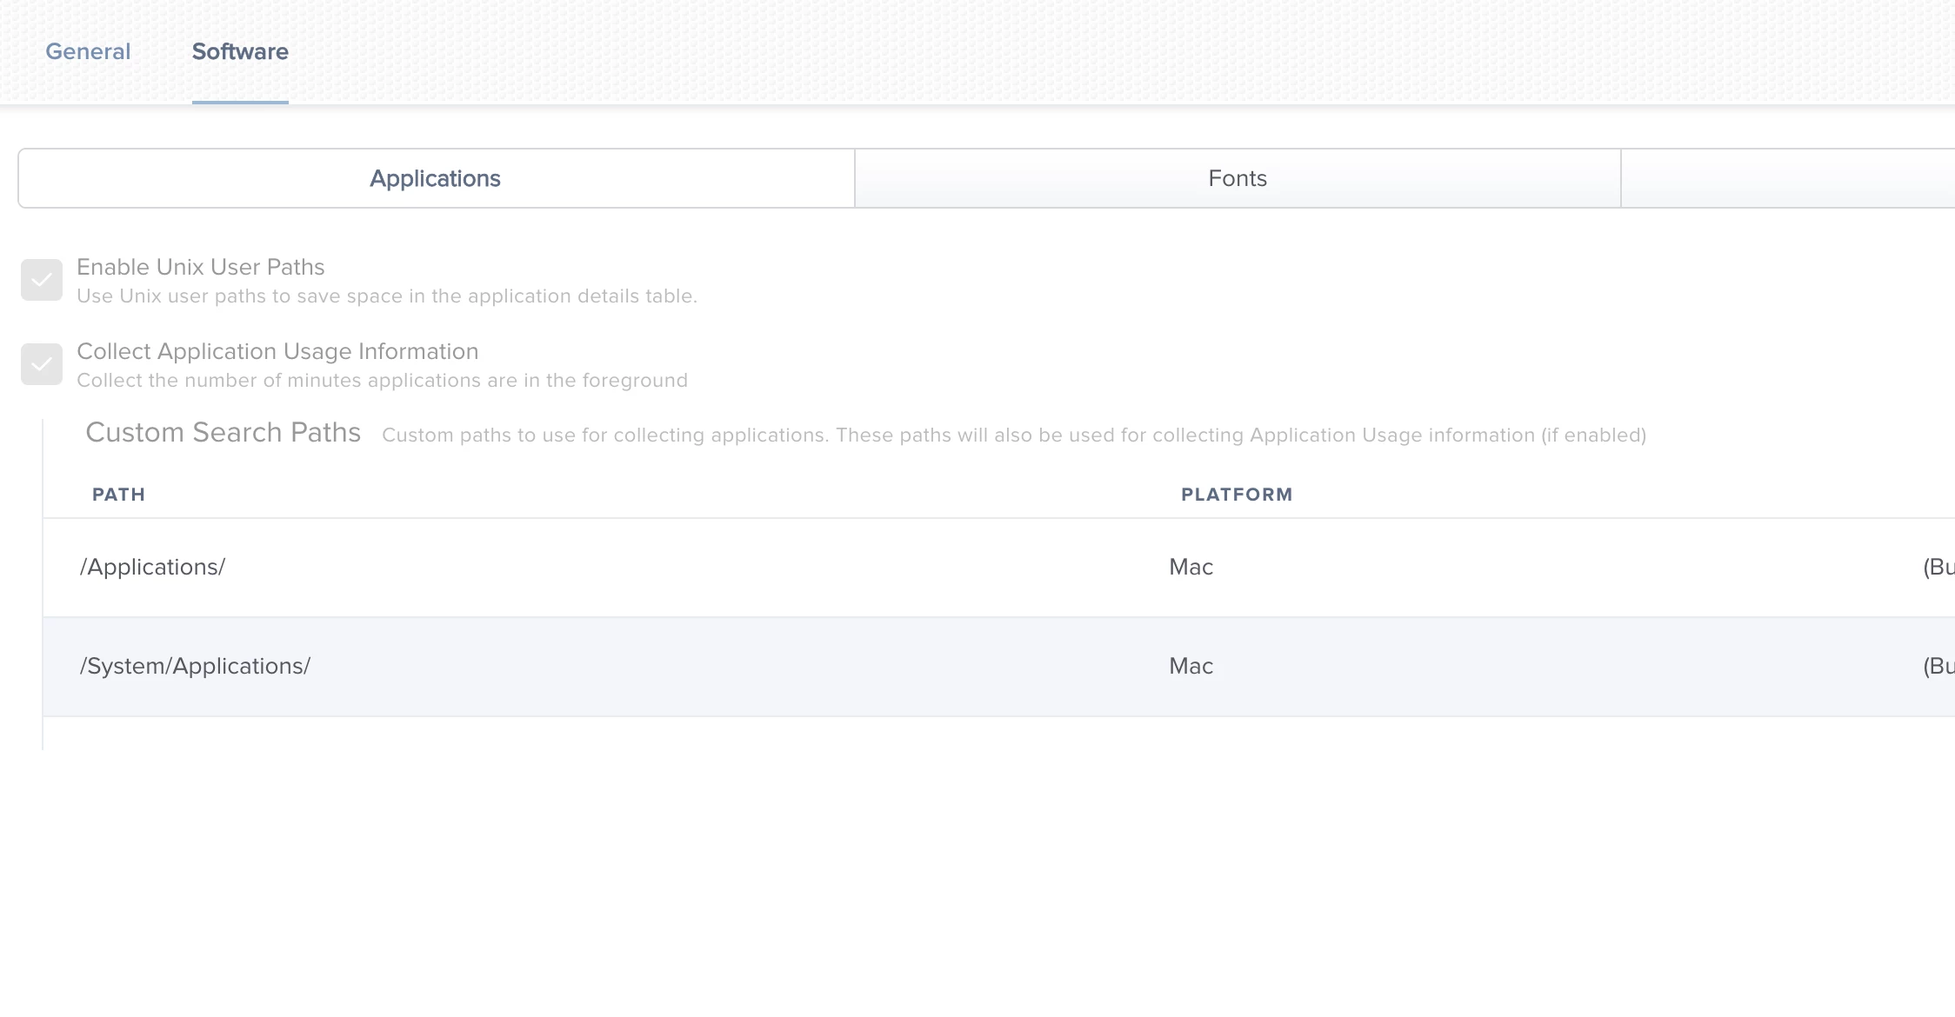Click 'Collect Application Usage Information' label text

click(x=277, y=351)
